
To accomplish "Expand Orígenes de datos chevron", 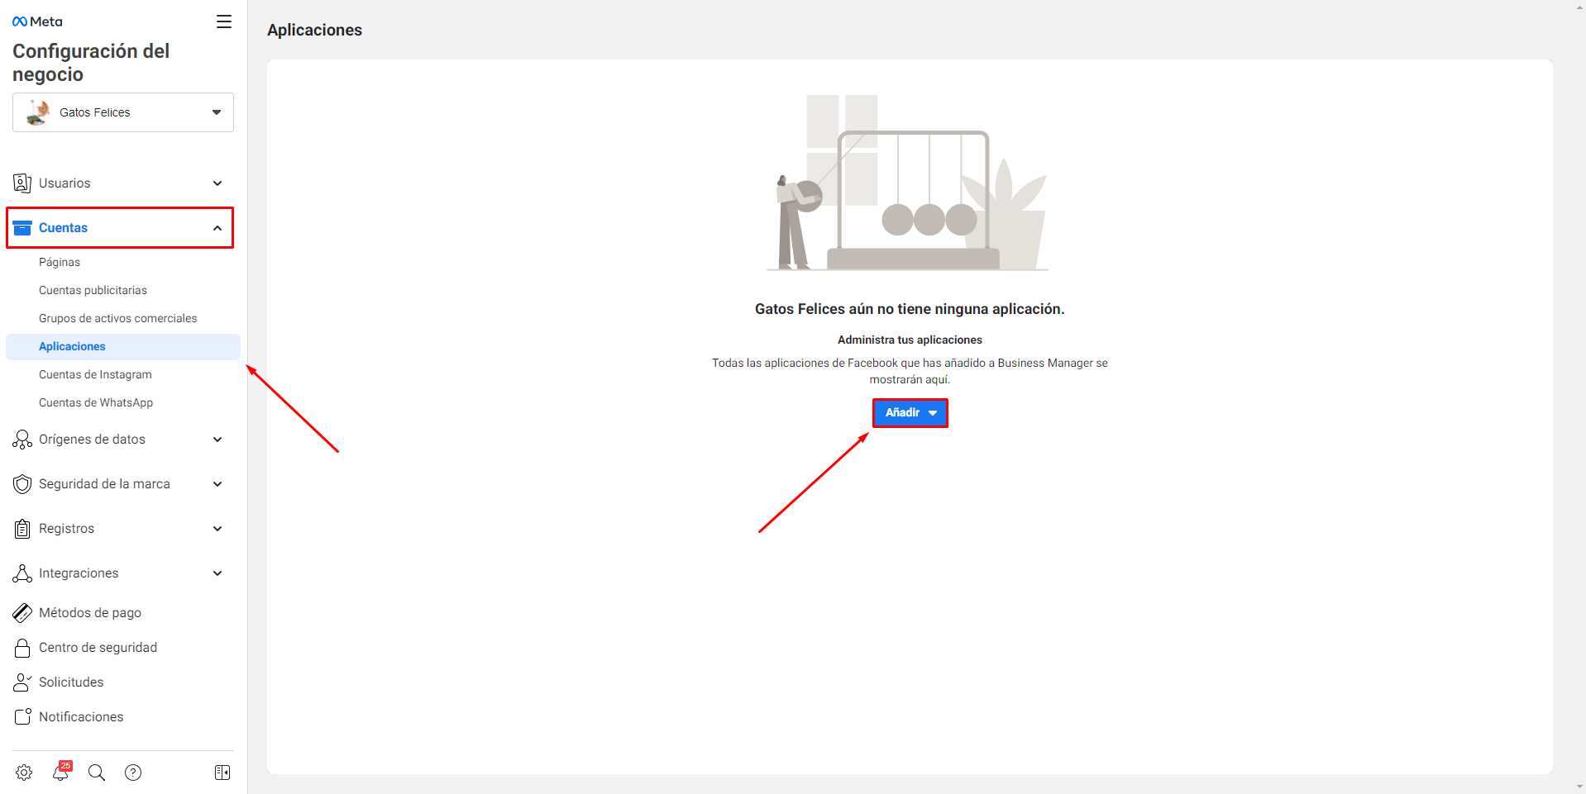I will click(x=217, y=440).
